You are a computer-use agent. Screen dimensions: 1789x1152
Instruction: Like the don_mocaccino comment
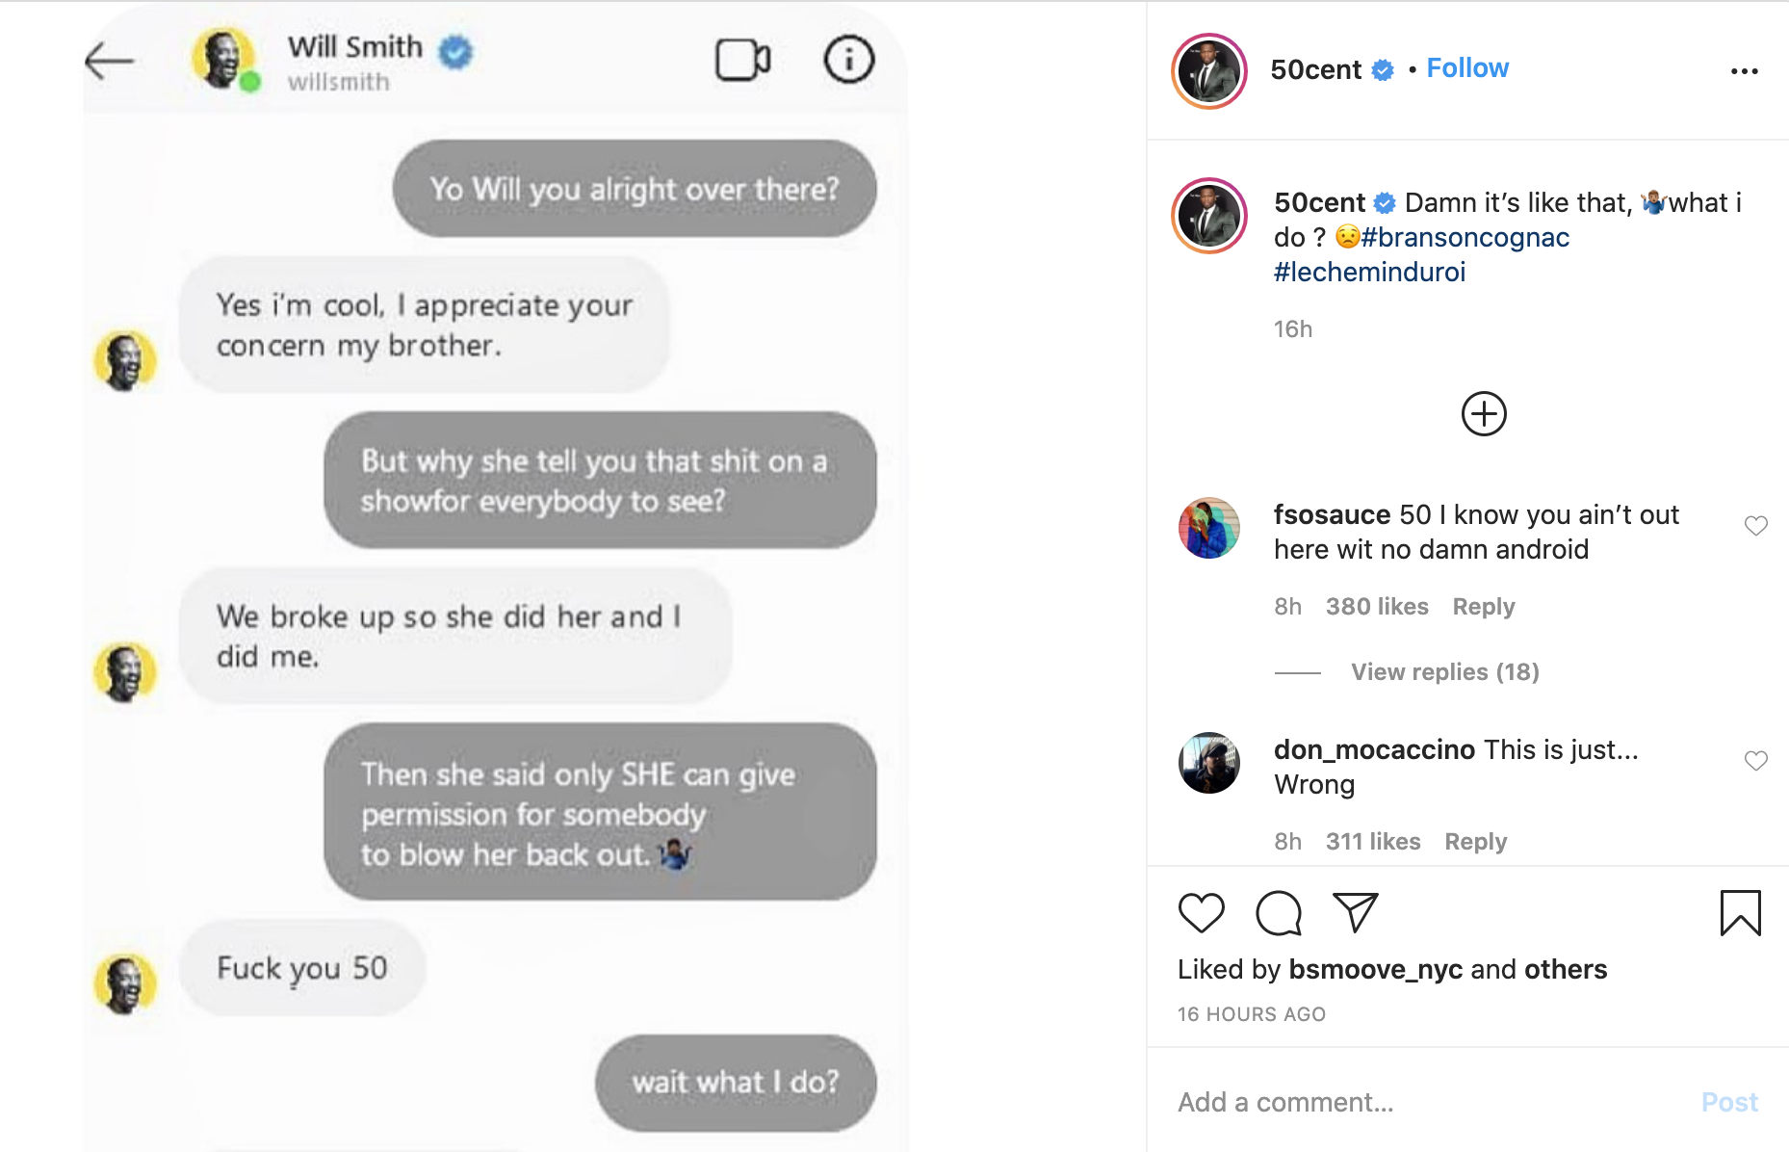[1755, 761]
